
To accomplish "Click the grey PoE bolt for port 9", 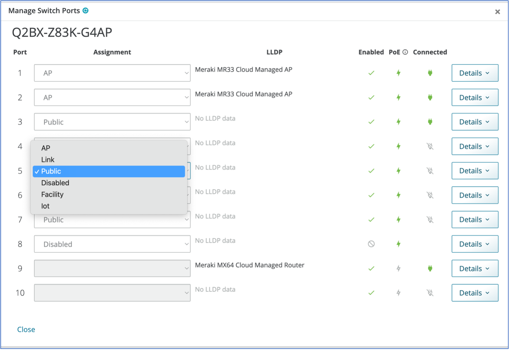I will (398, 268).
